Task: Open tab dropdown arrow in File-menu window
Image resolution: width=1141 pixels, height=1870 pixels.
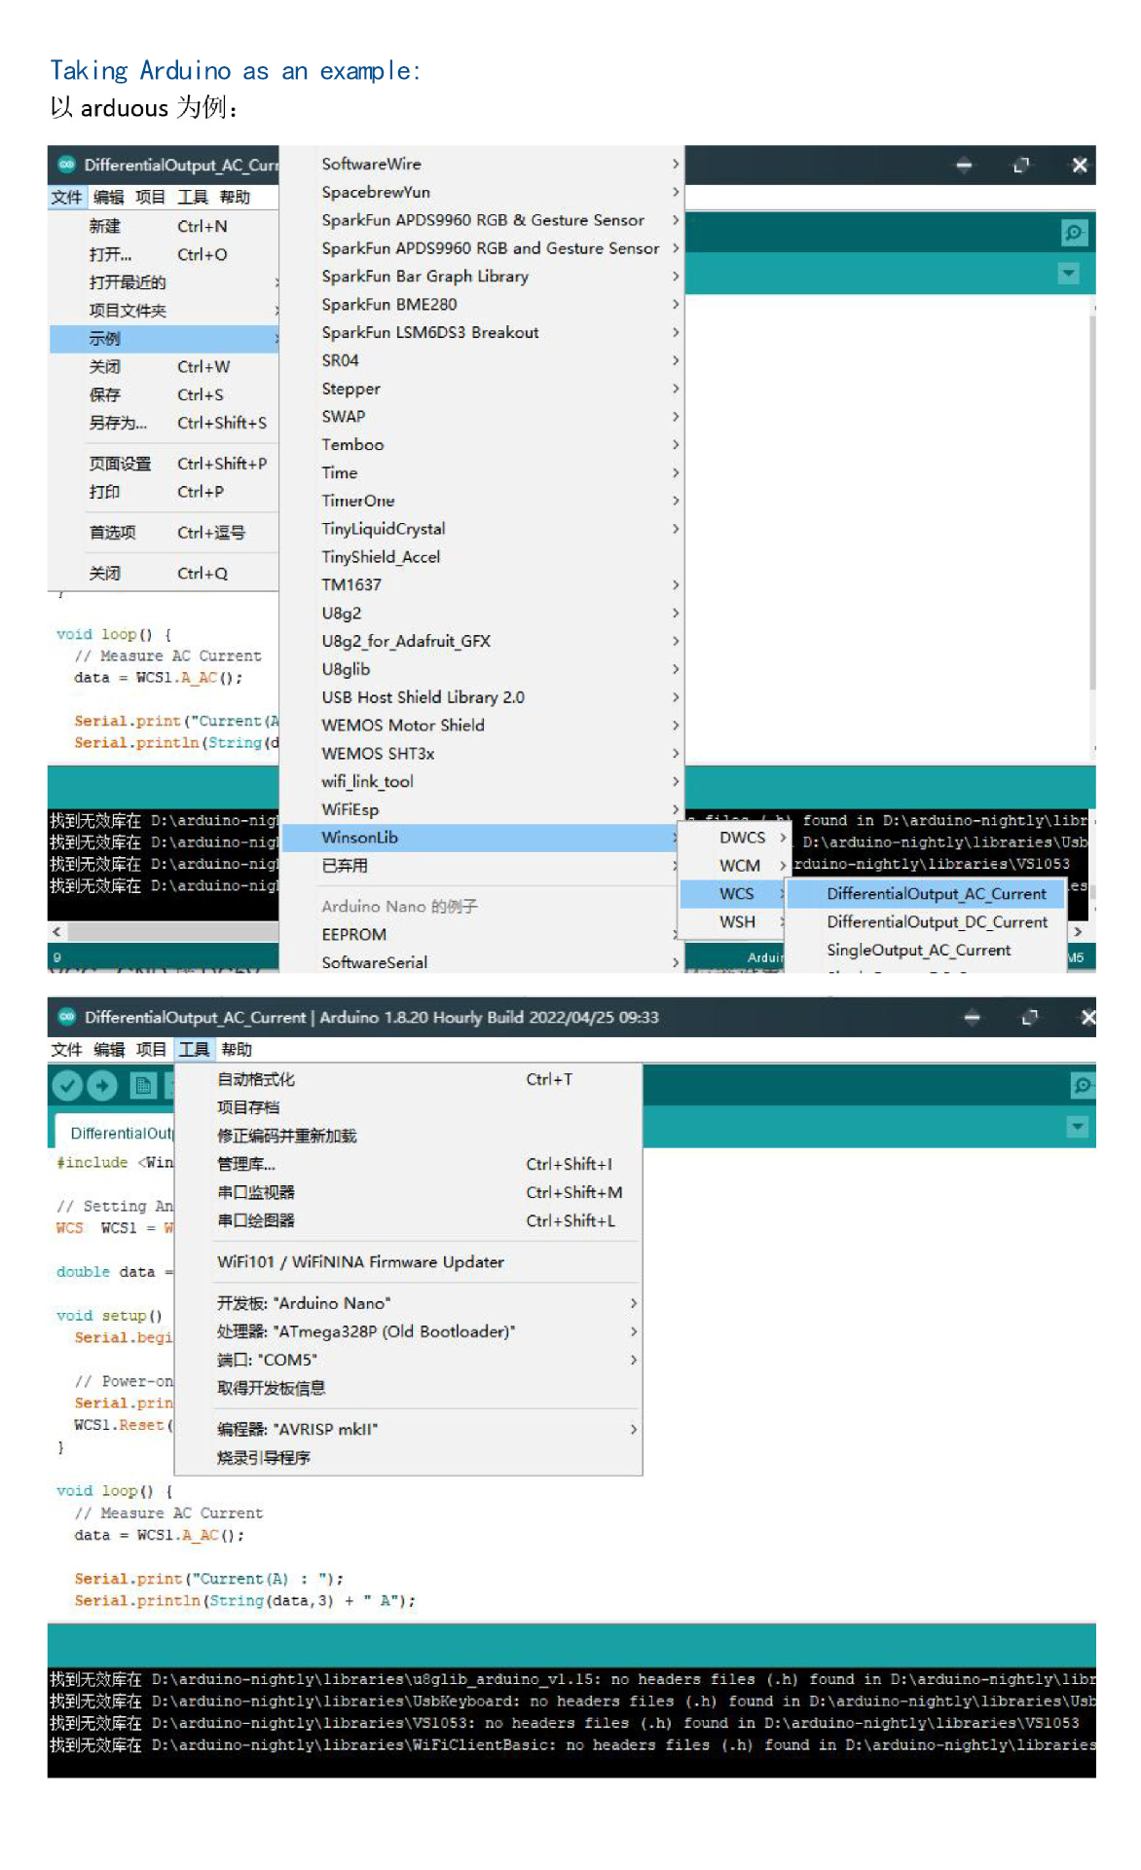Action: 1068,274
